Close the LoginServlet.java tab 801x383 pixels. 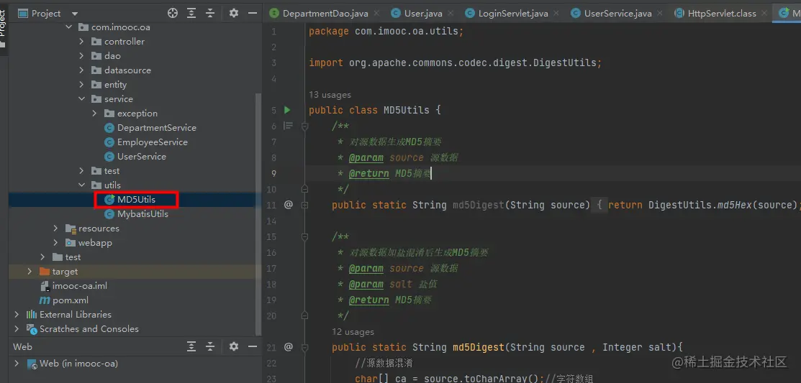tap(557, 14)
